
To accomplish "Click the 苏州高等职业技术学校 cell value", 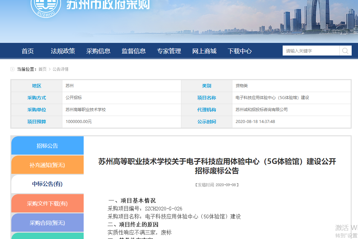I will (x=86, y=110).
